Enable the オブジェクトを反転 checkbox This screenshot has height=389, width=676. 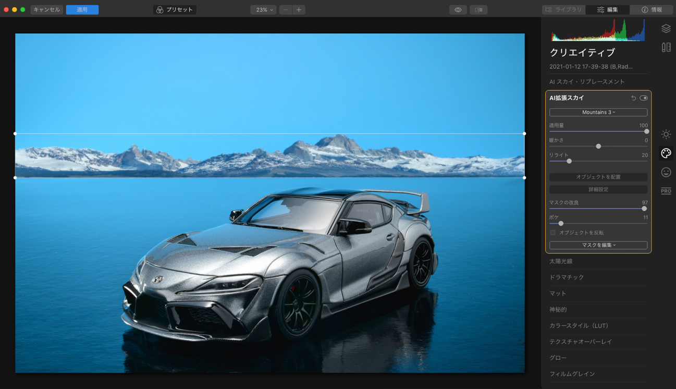pyautogui.click(x=553, y=233)
